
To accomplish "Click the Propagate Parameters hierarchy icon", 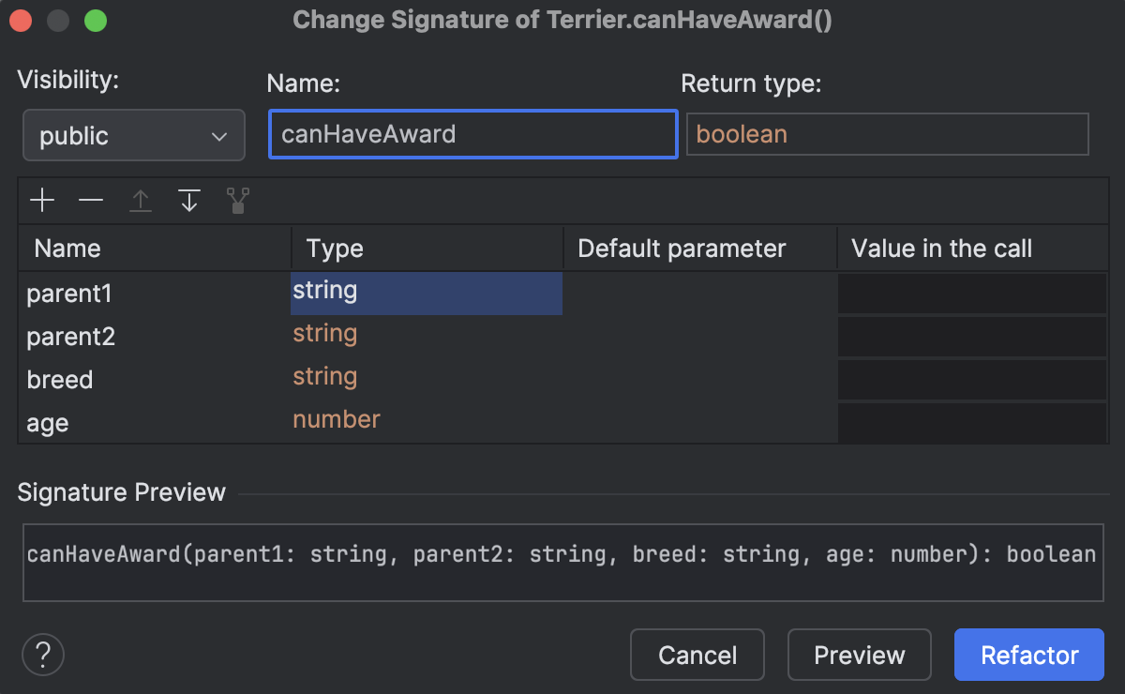I will (238, 200).
